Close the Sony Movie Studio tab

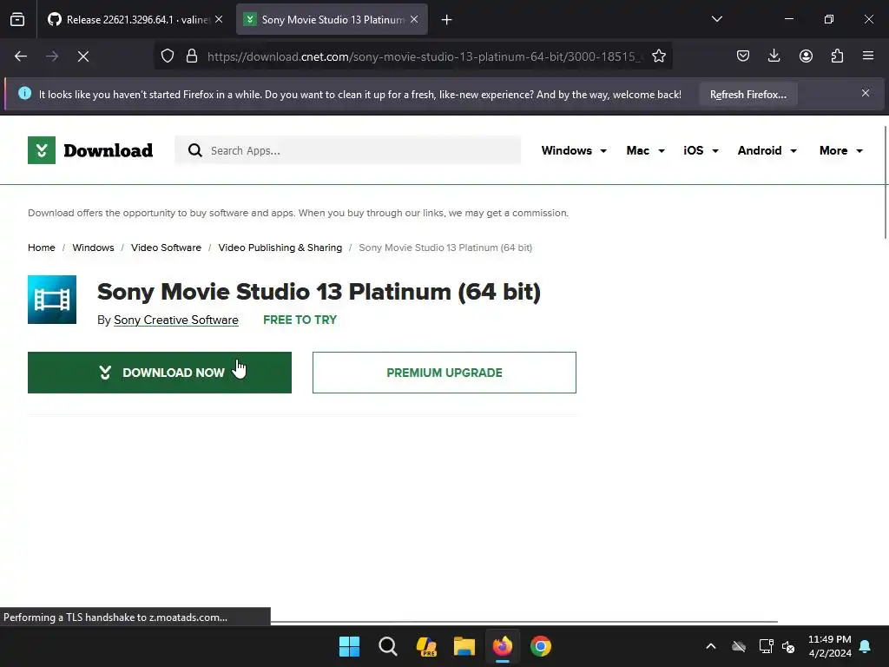pyautogui.click(x=414, y=19)
